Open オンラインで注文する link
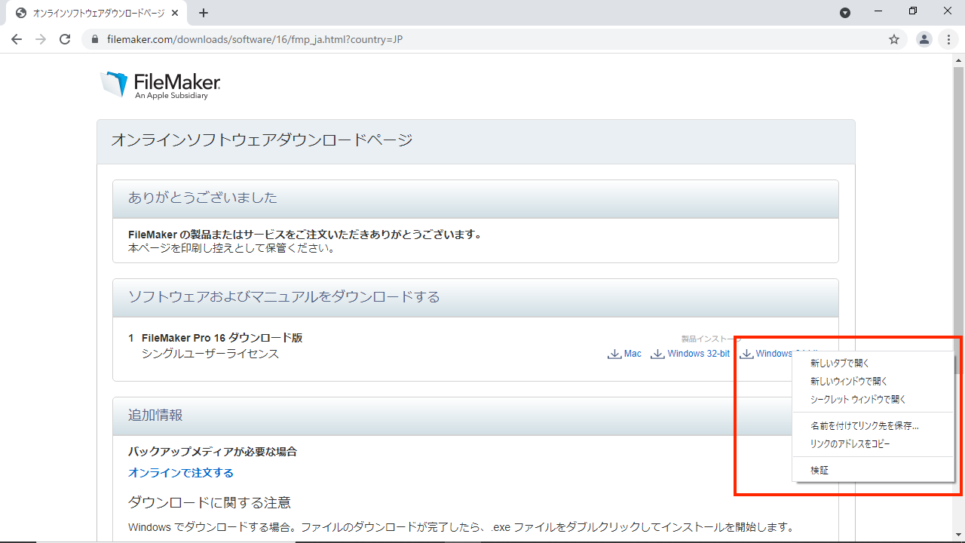 point(181,473)
